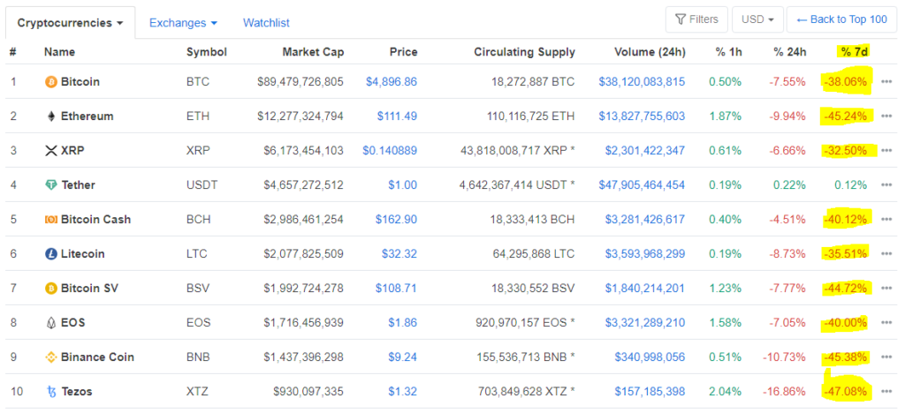Sort by the Price column header
The image size is (905, 413).
pyautogui.click(x=403, y=52)
